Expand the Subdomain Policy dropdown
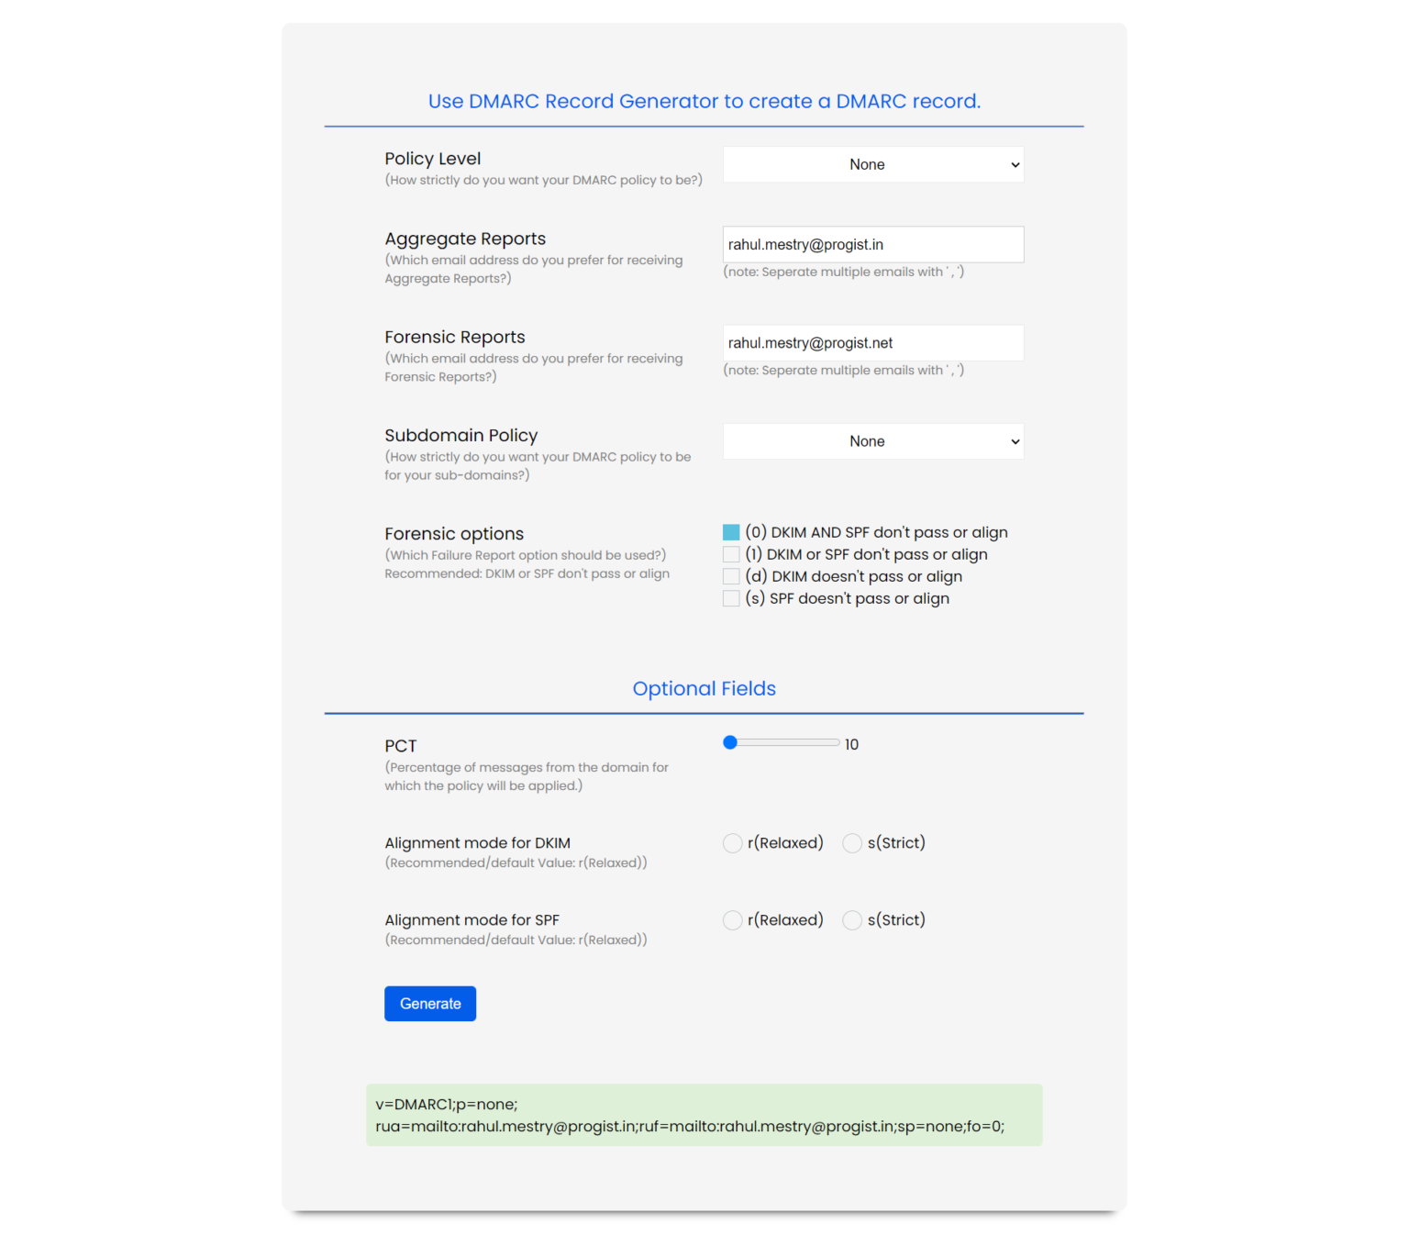 pos(872,441)
